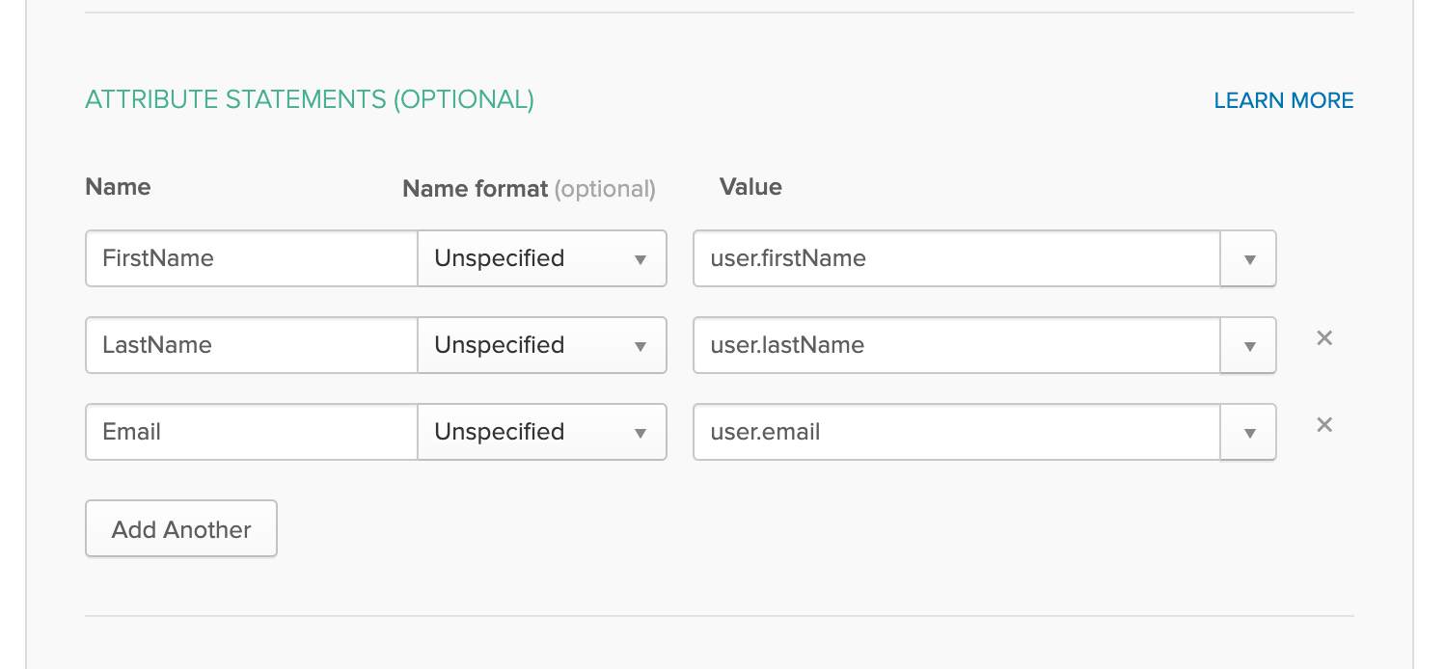Image resolution: width=1445 pixels, height=669 pixels.
Task: Open the user.firstName value dropdown arrow
Action: point(1249,259)
